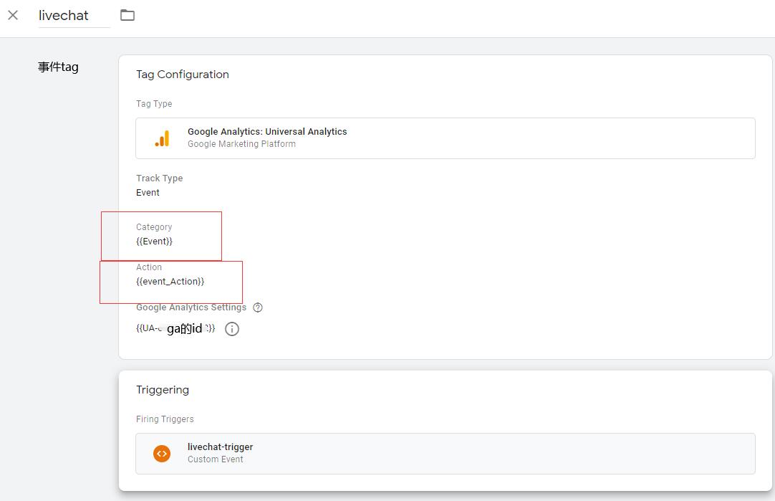This screenshot has height=501, width=775.
Task: Click the Firing Triggers label
Action: (165, 419)
